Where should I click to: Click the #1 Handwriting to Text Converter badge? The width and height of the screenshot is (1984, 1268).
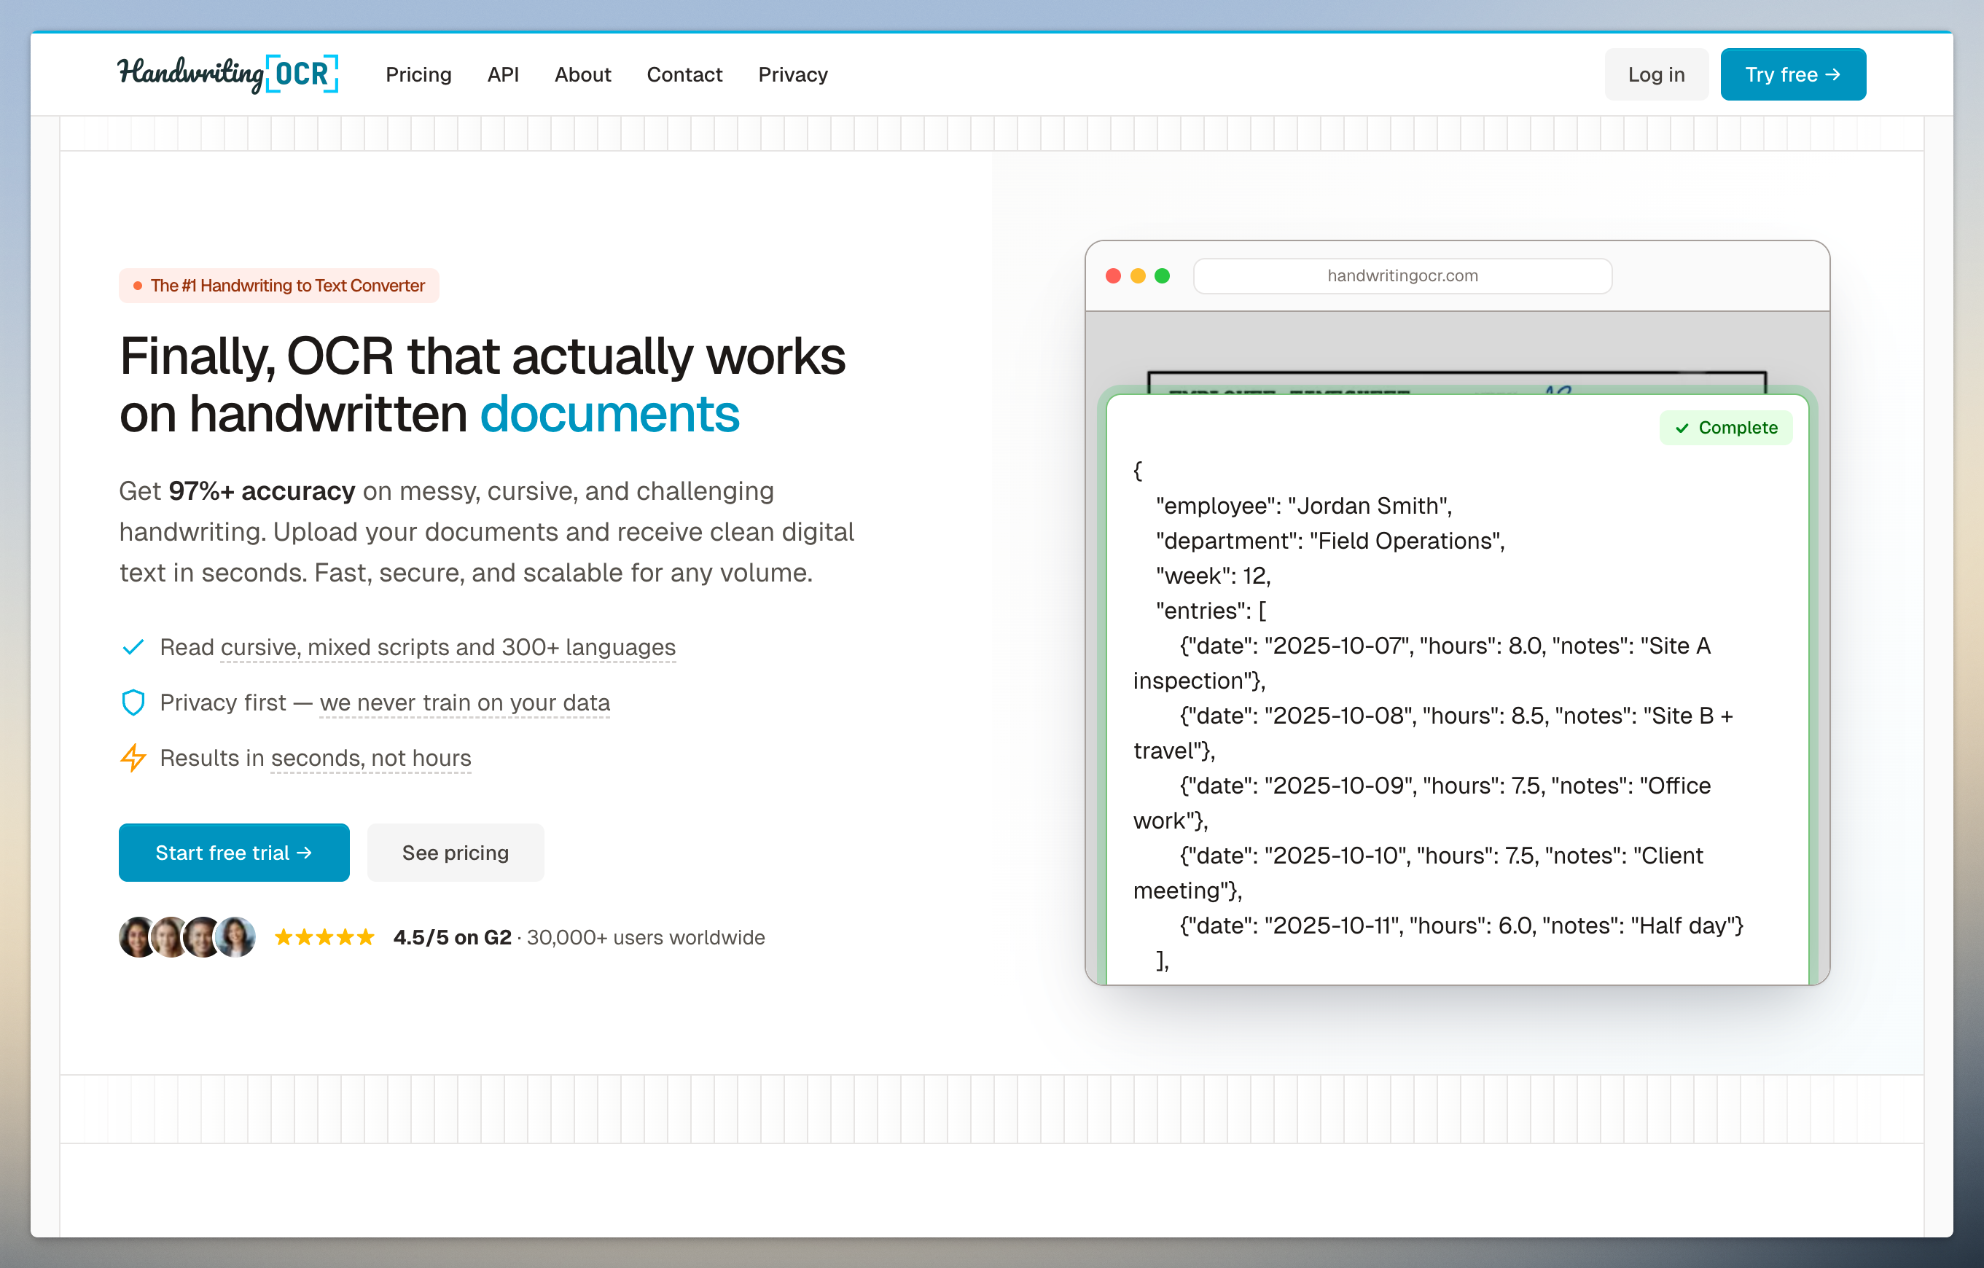point(278,285)
